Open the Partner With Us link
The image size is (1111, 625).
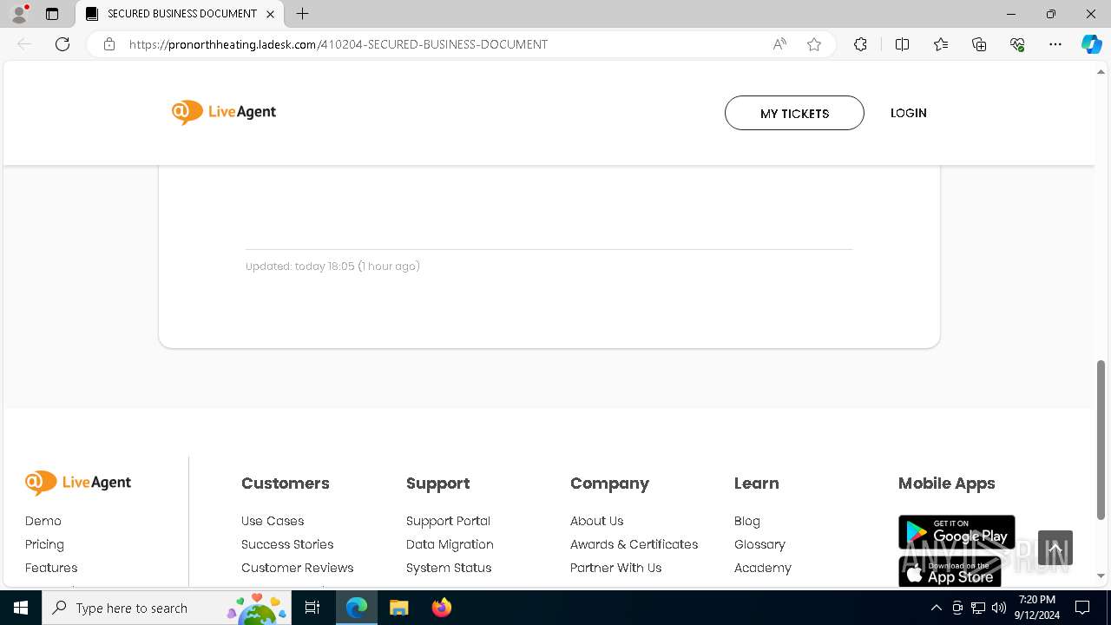pyautogui.click(x=616, y=568)
